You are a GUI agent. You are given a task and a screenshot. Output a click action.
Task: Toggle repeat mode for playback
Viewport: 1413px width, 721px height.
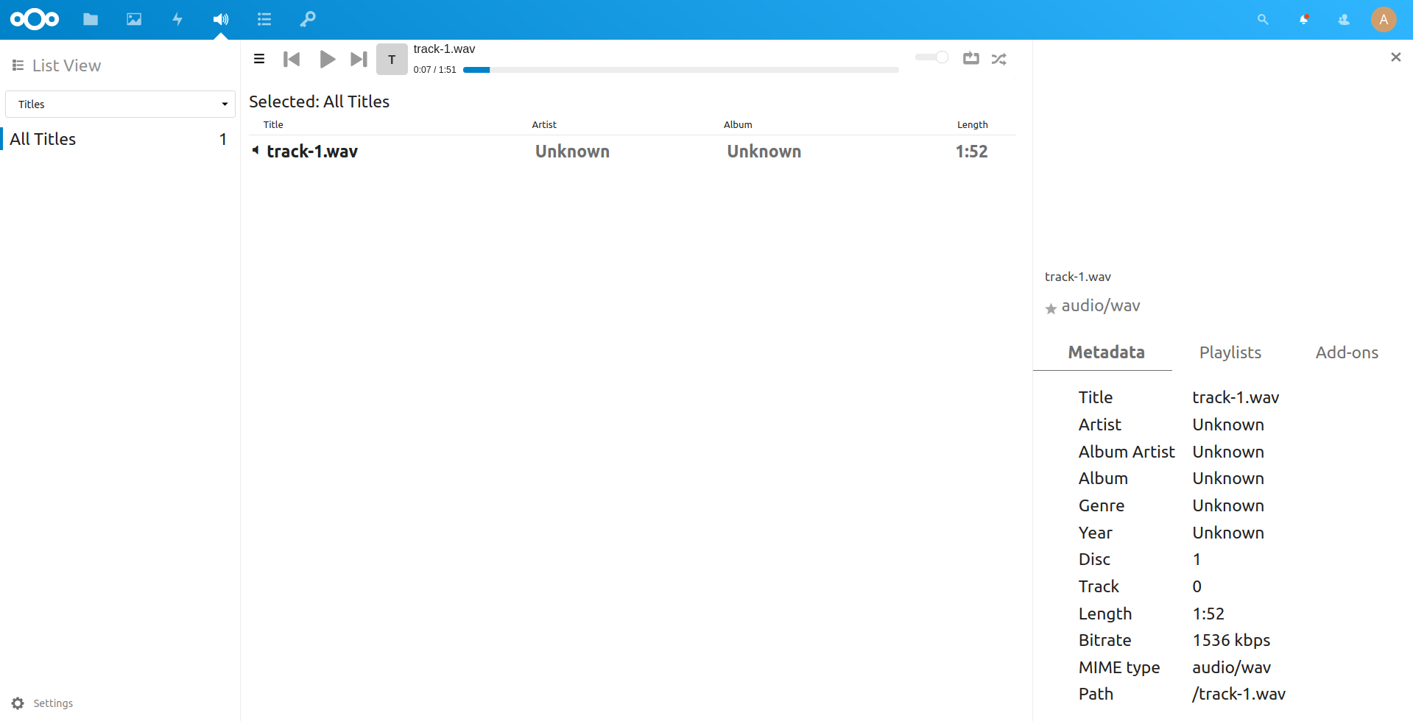[x=970, y=58]
